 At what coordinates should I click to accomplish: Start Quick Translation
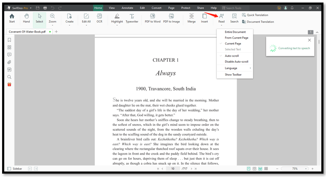click(x=255, y=15)
